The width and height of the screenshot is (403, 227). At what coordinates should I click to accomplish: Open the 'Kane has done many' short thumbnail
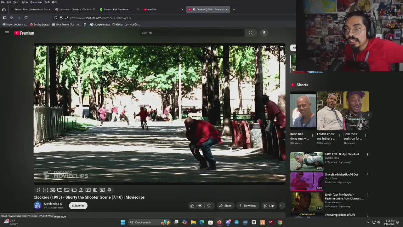point(303,111)
